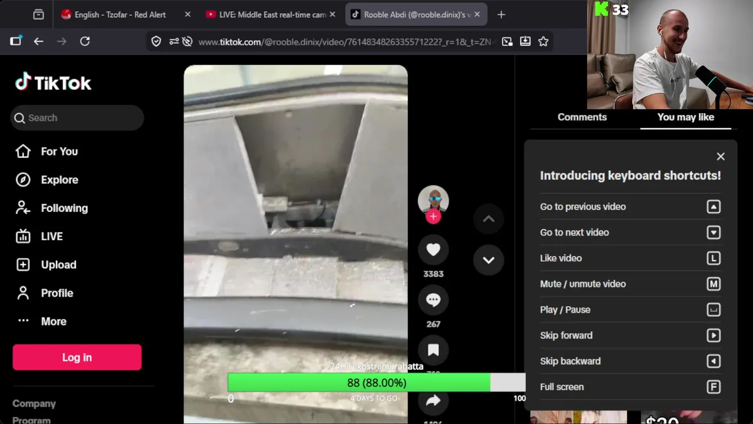Viewport: 753px width, 424px height.
Task: Go to next video down chevron
Action: click(488, 260)
